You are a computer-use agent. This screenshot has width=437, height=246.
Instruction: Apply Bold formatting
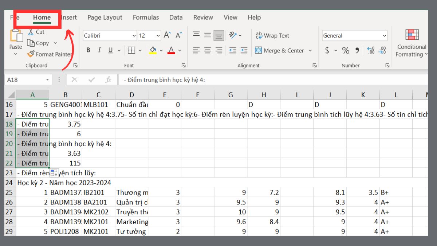[88, 50]
